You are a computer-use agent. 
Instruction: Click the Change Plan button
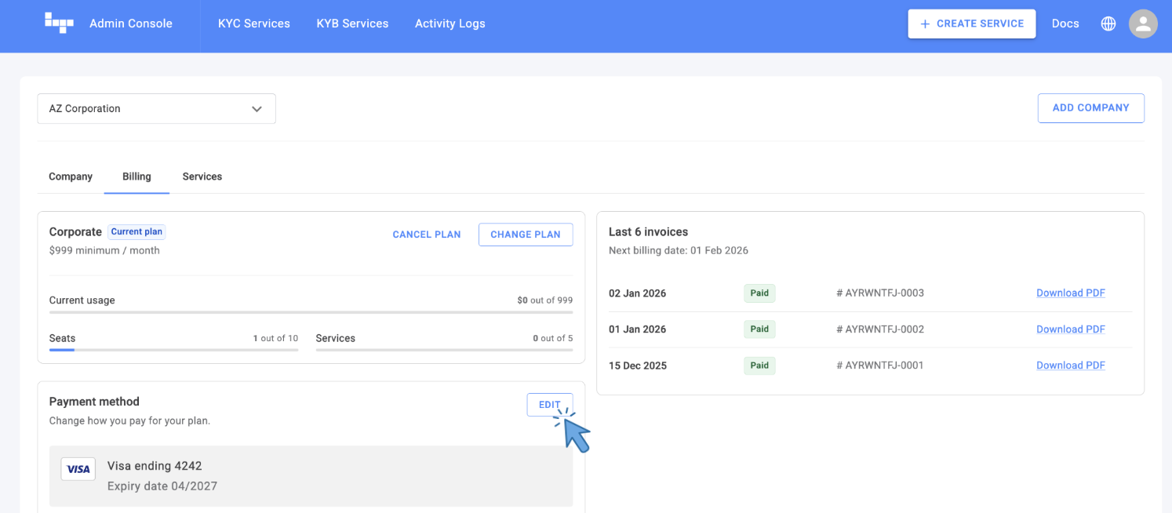(x=525, y=235)
